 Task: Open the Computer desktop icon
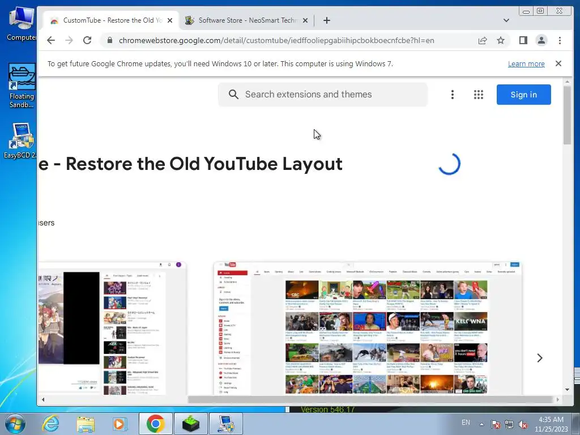click(21, 24)
